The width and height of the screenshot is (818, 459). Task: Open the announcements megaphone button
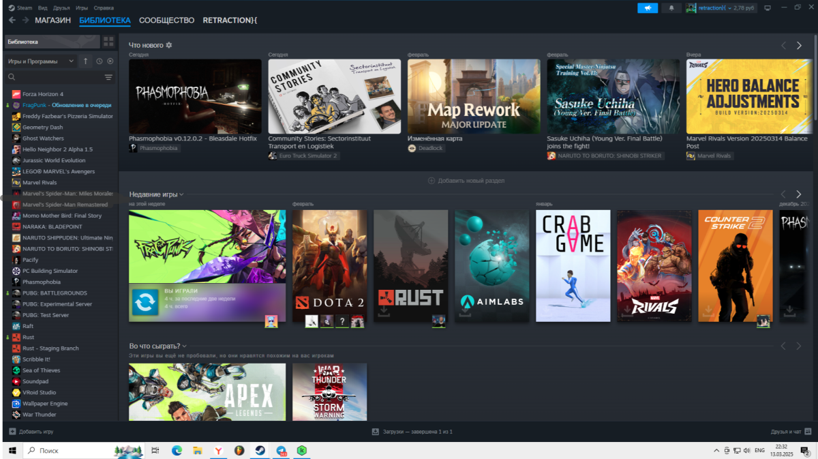[x=648, y=8]
